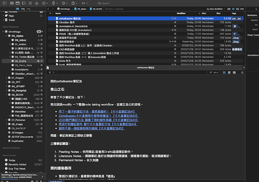This screenshot has height=182, width=259.
Task: Select the Annotations group in sidebar
Action: point(23,70)
